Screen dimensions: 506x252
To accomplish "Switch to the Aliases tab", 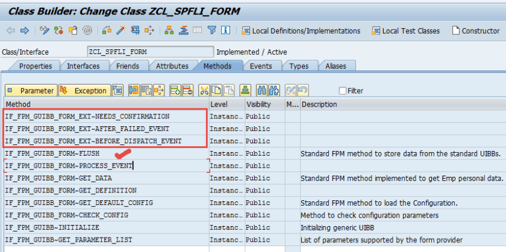I will click(x=336, y=66).
